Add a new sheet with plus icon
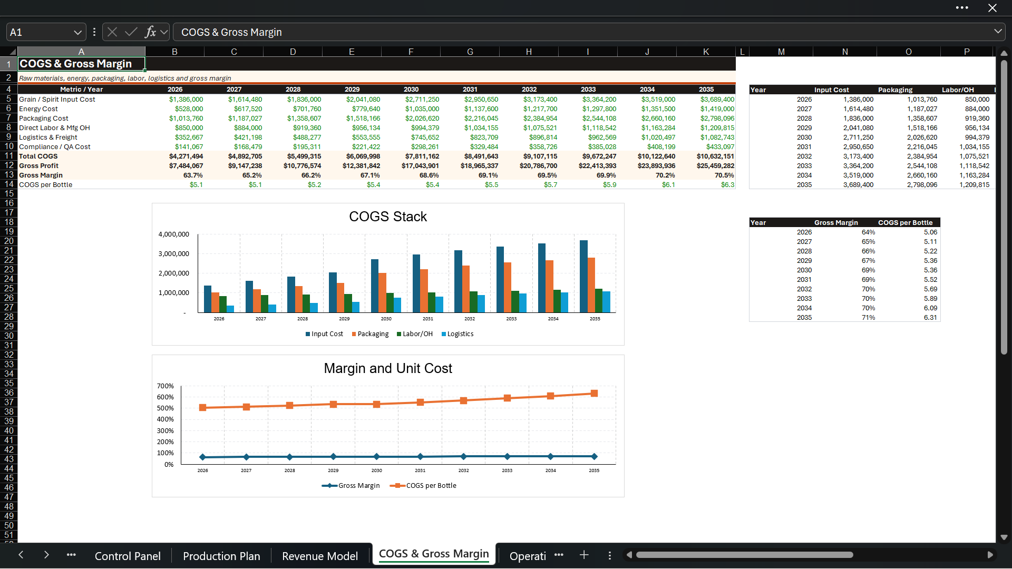This screenshot has height=569, width=1012. click(x=584, y=555)
